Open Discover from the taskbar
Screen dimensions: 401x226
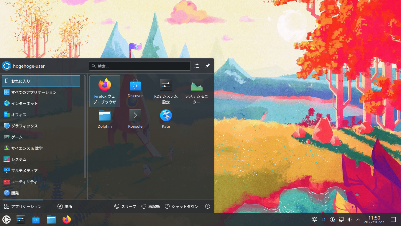pyautogui.click(x=36, y=220)
